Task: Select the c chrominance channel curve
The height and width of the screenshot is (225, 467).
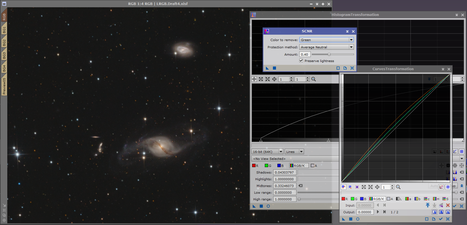Action: pyautogui.click(x=427, y=199)
